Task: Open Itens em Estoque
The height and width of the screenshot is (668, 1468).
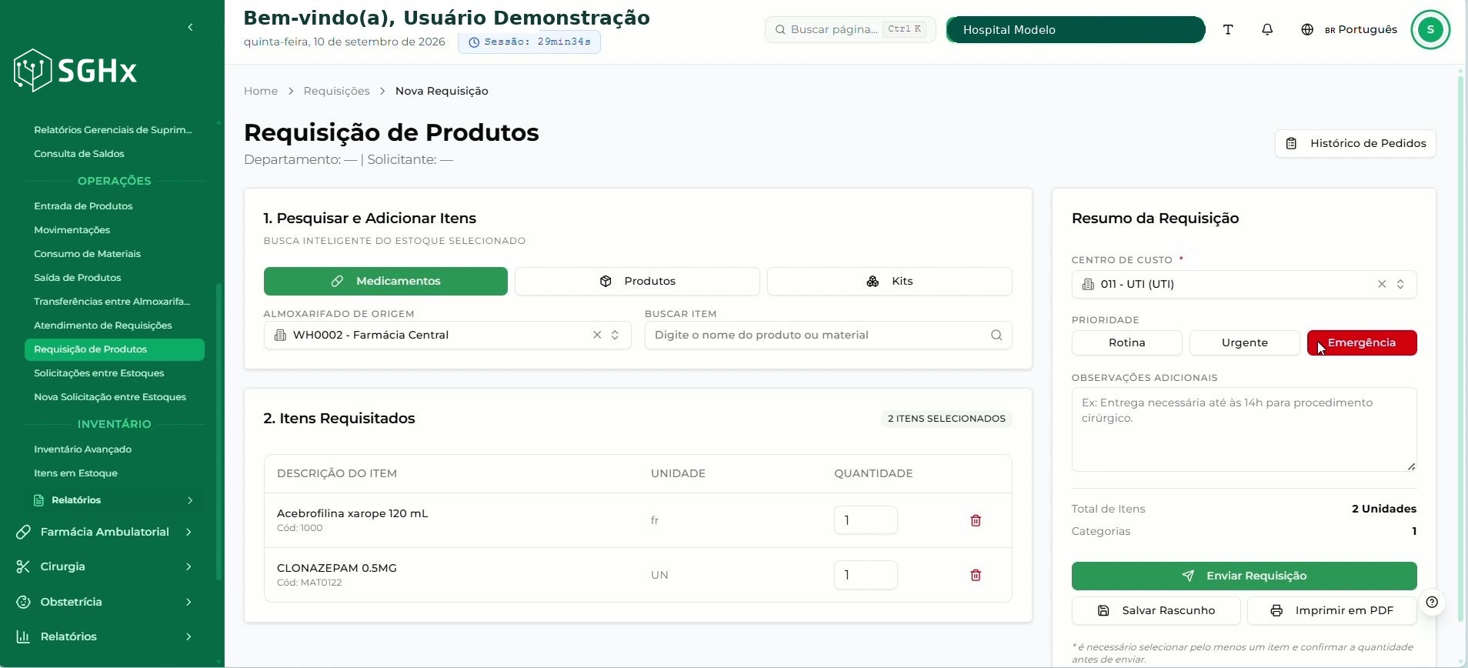Action: 76,473
